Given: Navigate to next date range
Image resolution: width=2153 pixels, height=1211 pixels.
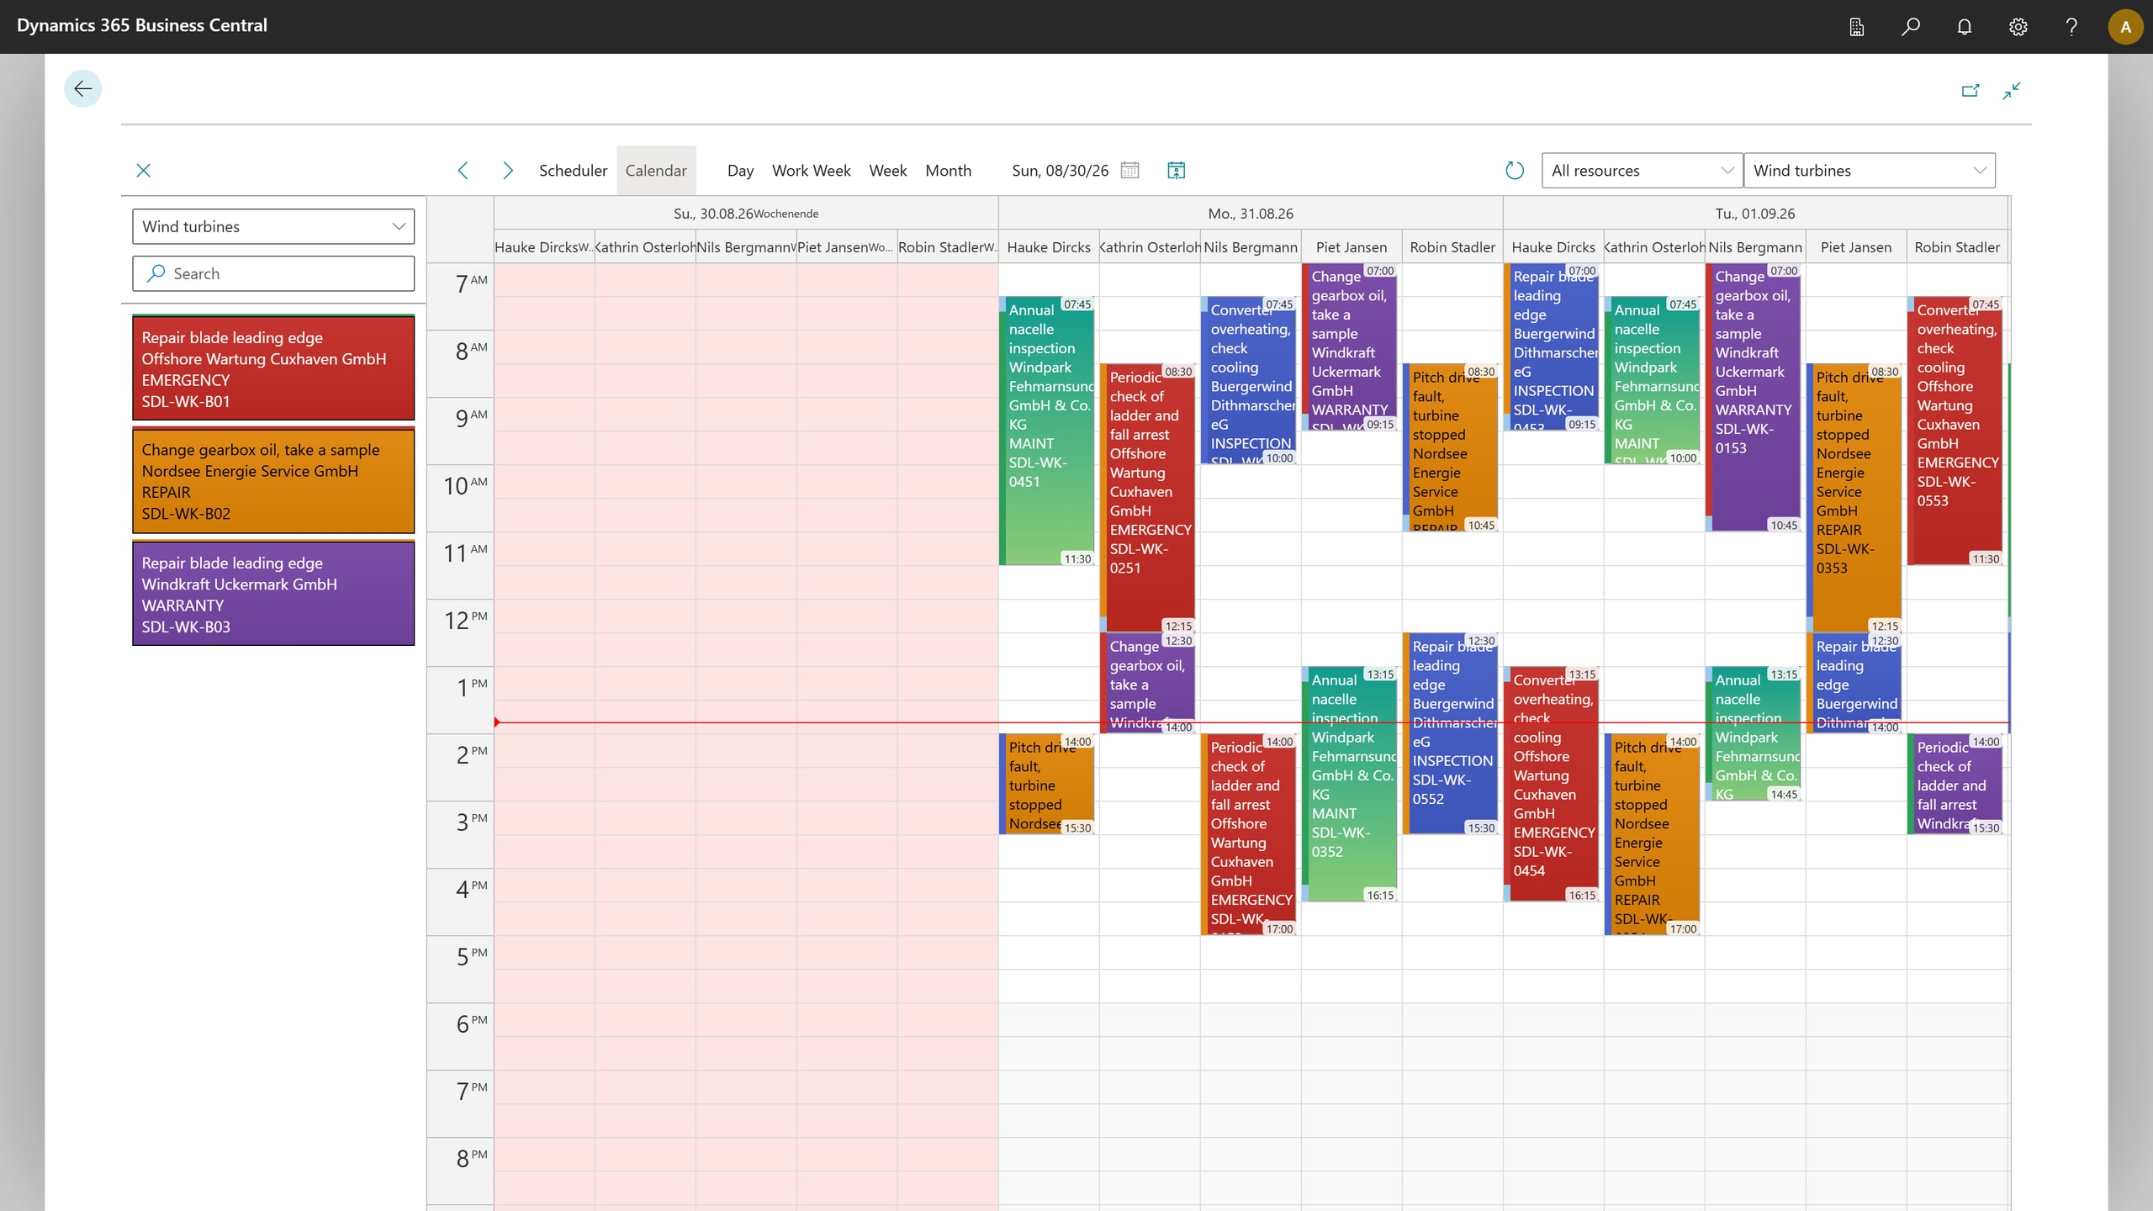Looking at the screenshot, I should (x=507, y=170).
